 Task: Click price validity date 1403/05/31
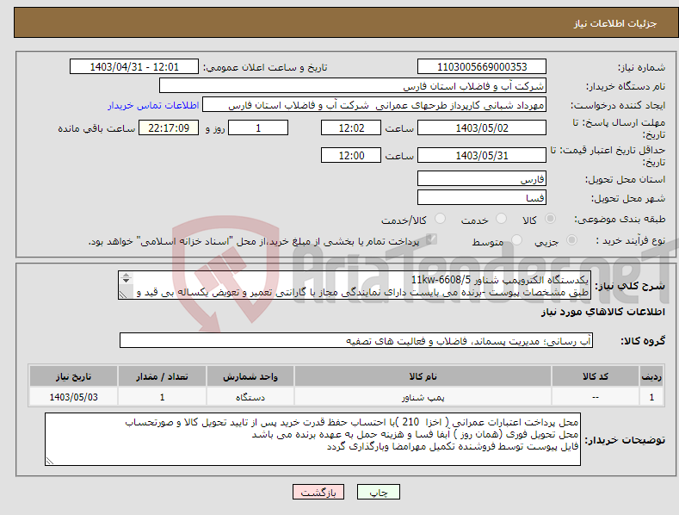(x=482, y=155)
